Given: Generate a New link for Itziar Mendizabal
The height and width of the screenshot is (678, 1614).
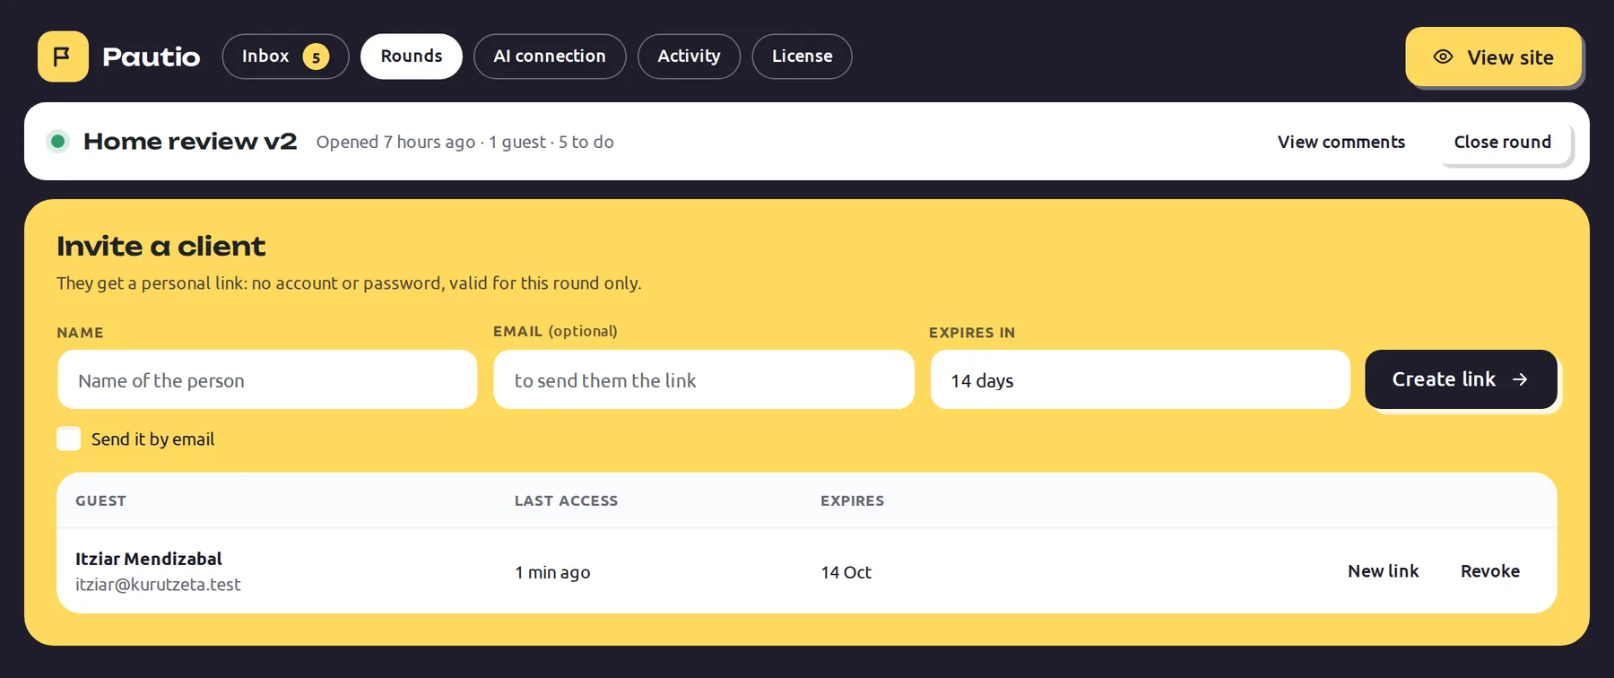Looking at the screenshot, I should coord(1384,571).
